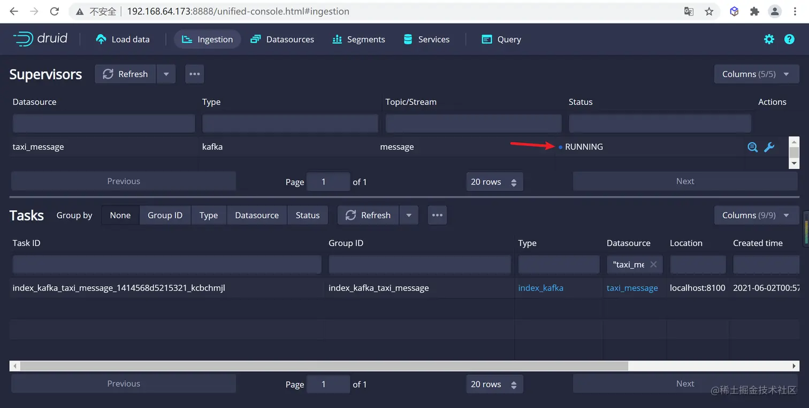Sort supervisors by Datasource column header
Viewport: 809px width, 408px height.
pyautogui.click(x=34, y=102)
